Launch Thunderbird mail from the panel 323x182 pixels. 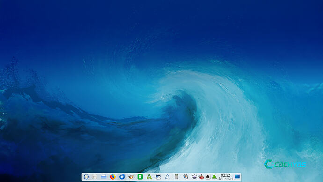click(122, 177)
